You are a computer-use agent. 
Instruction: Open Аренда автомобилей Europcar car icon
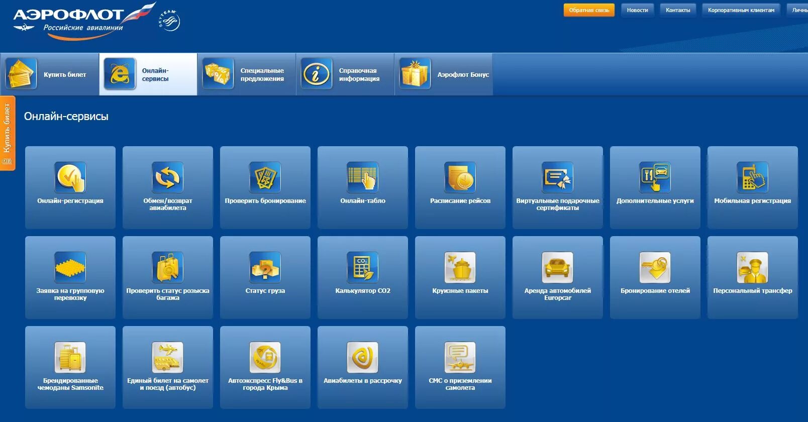point(558,267)
